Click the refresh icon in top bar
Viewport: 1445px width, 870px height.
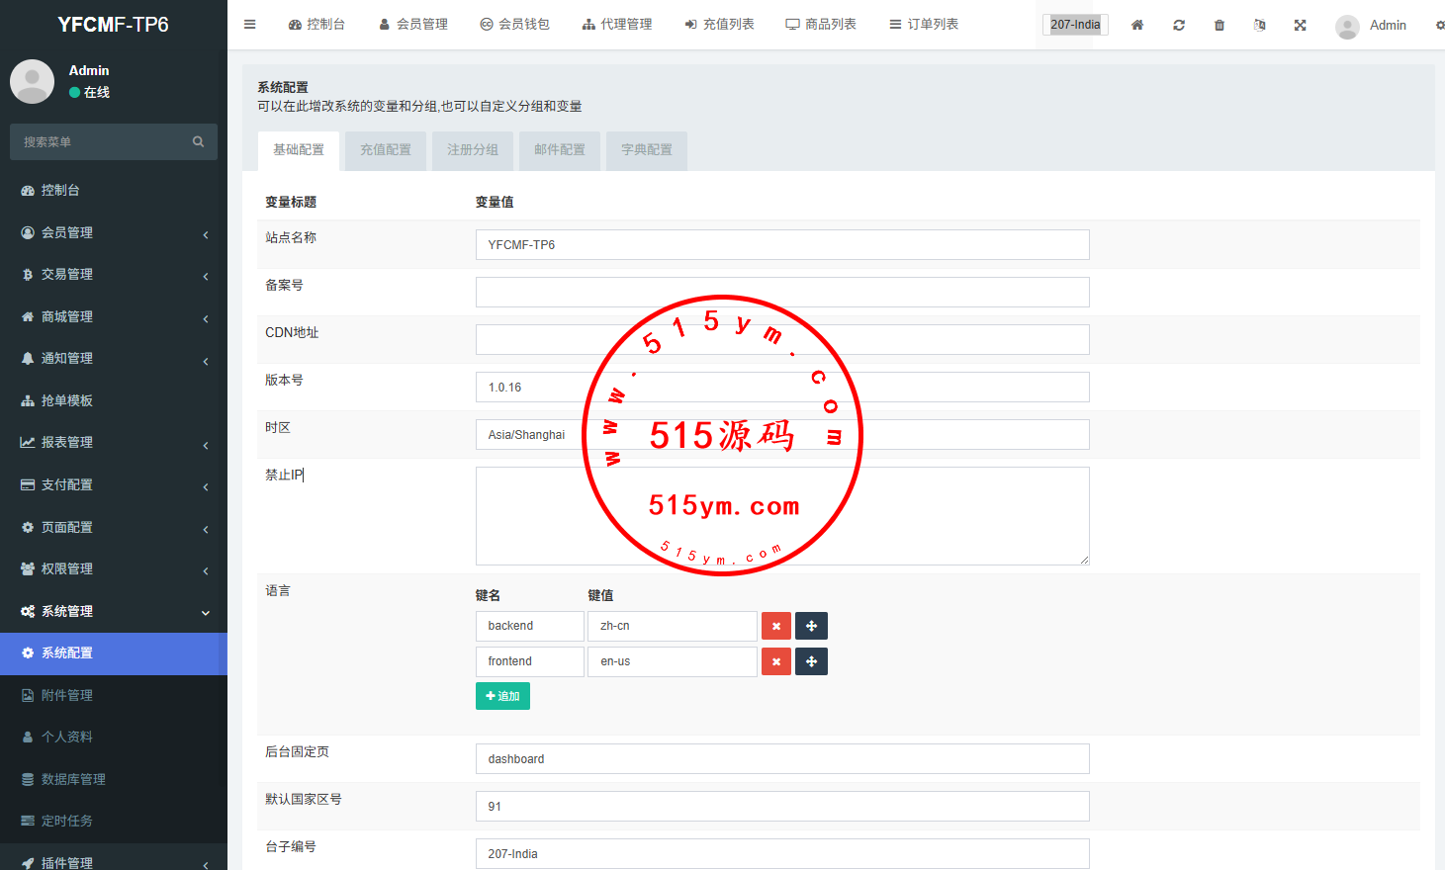(1179, 25)
